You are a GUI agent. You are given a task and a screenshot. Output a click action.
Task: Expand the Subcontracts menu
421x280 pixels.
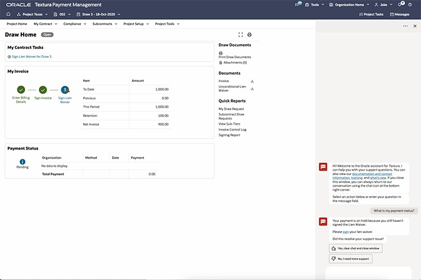(x=105, y=24)
